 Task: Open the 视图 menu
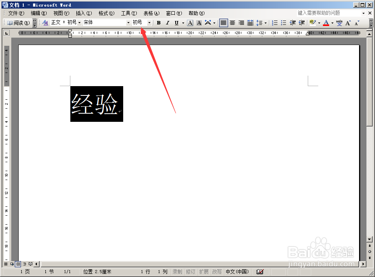coord(61,13)
